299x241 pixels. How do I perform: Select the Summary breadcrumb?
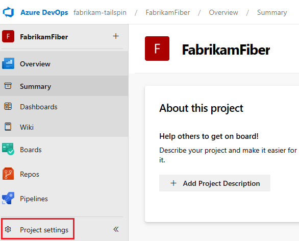[x=272, y=12]
